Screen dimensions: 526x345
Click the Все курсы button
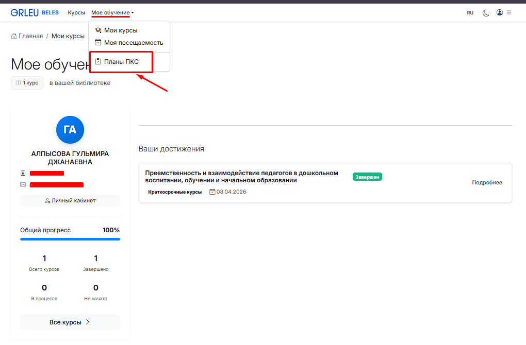pyautogui.click(x=70, y=322)
